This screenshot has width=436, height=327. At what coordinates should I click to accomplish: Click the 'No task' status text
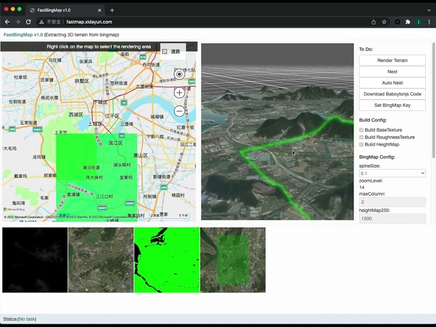pos(27,319)
